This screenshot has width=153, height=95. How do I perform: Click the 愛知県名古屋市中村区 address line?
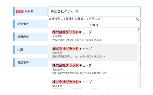point(79,73)
